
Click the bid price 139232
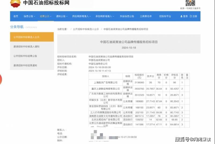(x=139, y=120)
